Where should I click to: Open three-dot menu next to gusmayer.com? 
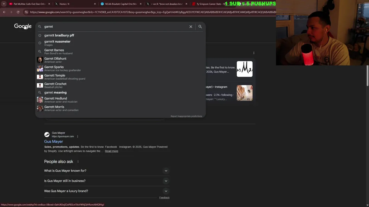coord(78,136)
